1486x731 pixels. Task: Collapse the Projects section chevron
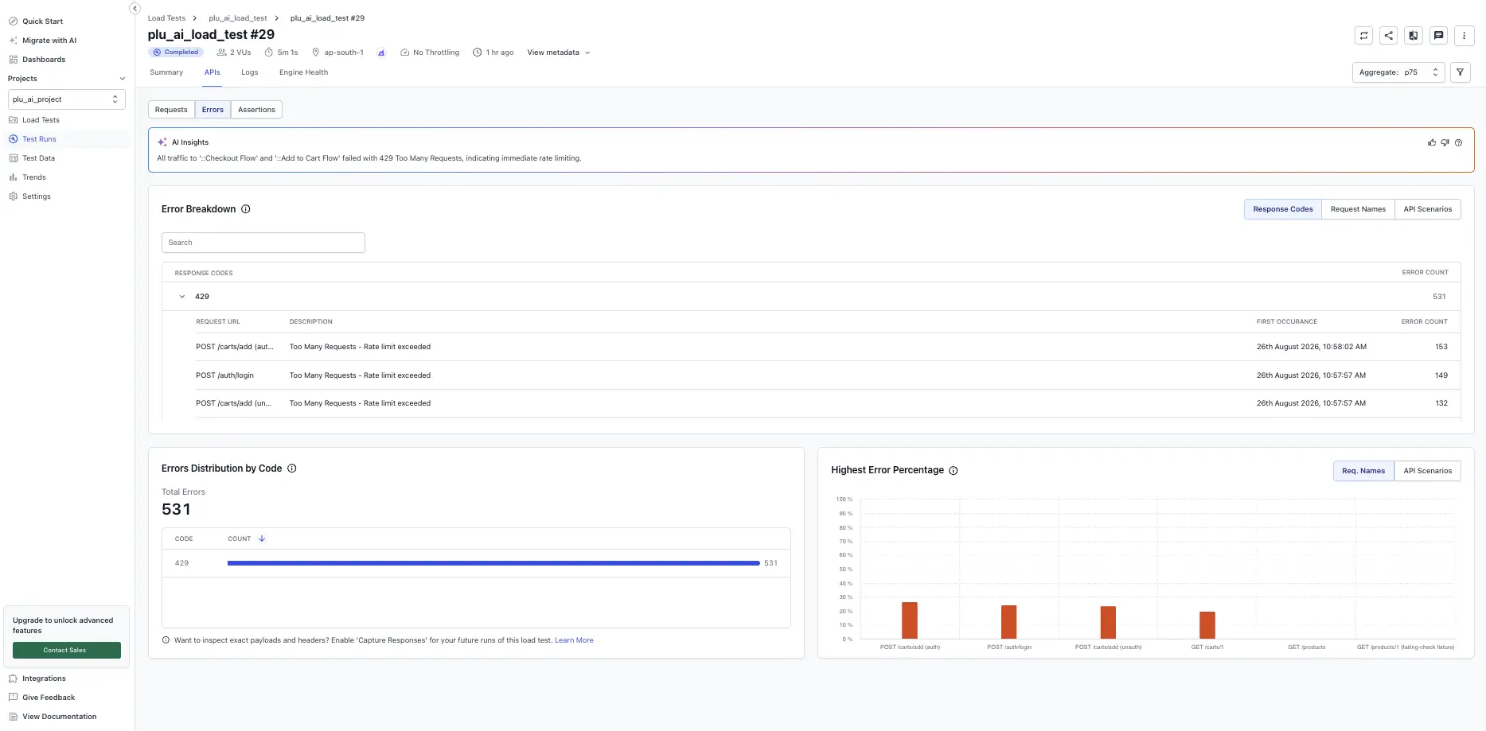click(x=122, y=79)
